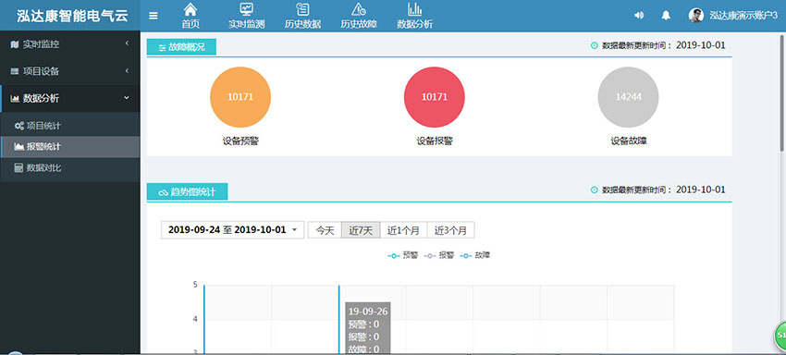
Task: Select 报警统计 in the sidebar
Action: 70,147
